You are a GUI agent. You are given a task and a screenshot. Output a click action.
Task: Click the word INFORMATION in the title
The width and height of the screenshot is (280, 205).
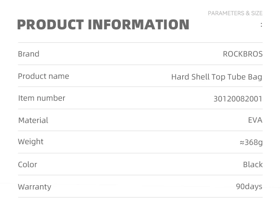139,24
